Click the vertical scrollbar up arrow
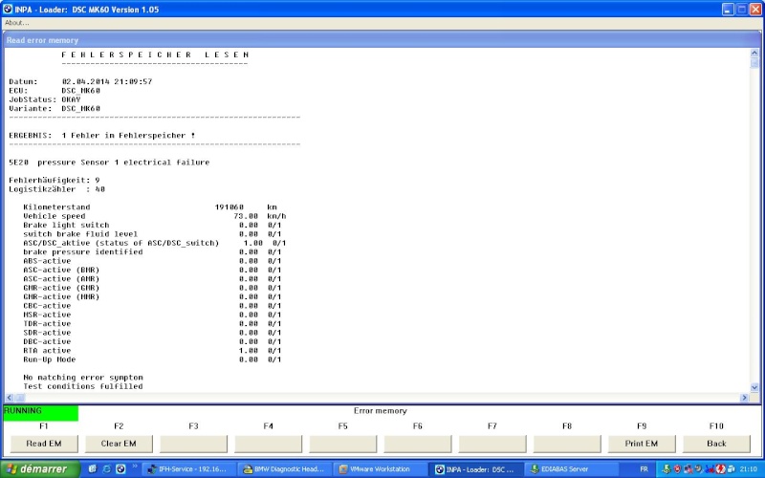Viewport: 765px width, 478px height. pos(754,53)
